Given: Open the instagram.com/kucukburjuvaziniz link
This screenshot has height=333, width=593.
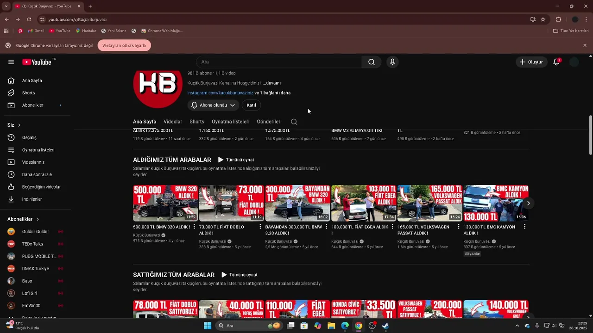Looking at the screenshot, I should tap(220, 93).
